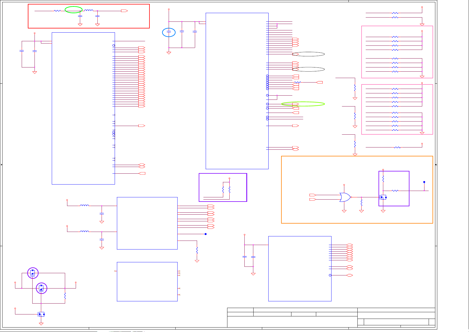Click the blue test point beside the middle block
This screenshot has width=469, height=332.
coord(206,234)
